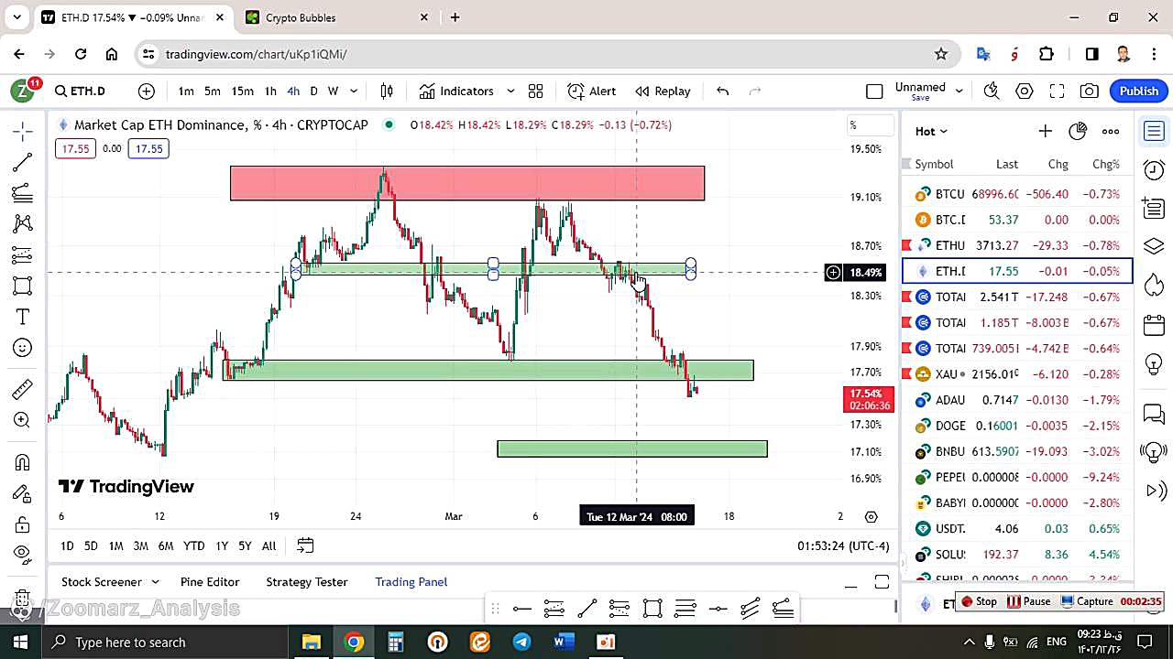Select the BTC.D row in watchlist
The width and height of the screenshot is (1173, 659).
click(x=1017, y=220)
